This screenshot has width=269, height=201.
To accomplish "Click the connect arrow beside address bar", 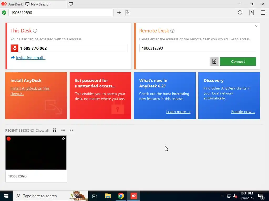I will coord(119,13).
